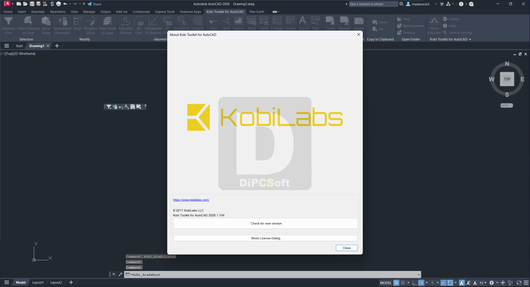Switch to the Plex-Earth ribbon tab
Image resolution: width=530 pixels, height=287 pixels.
tap(256, 12)
